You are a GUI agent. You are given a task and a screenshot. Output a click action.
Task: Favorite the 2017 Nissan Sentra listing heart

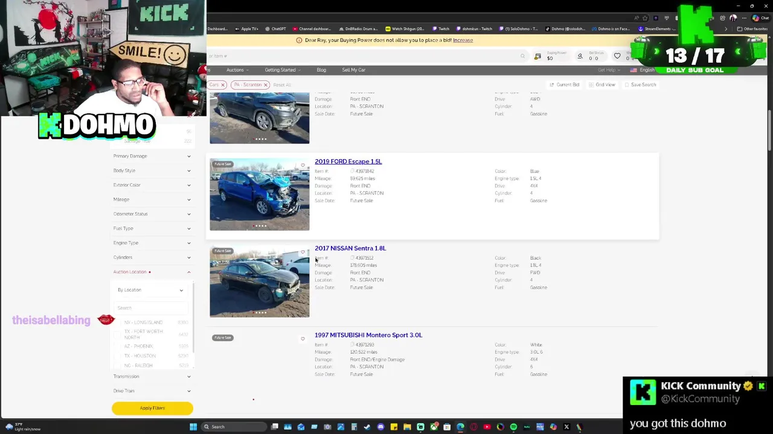[x=303, y=252]
